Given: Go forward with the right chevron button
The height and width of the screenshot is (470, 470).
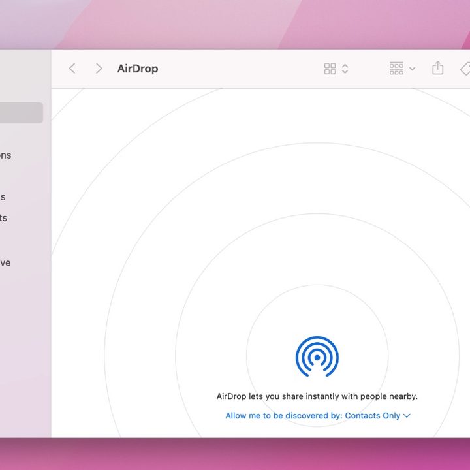Looking at the screenshot, I should pos(99,69).
